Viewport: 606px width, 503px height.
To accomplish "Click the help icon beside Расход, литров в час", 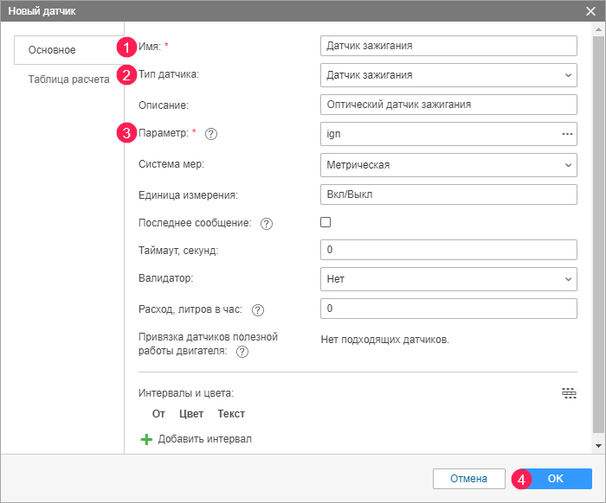I will click(x=258, y=309).
